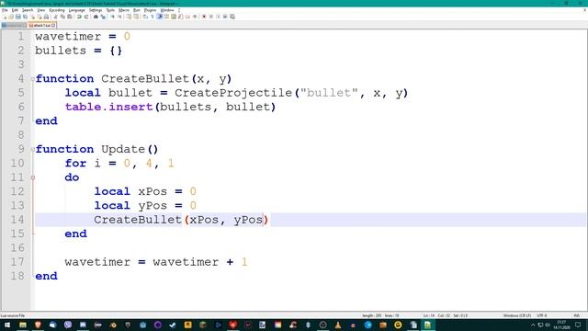Click 'table.insert' on line 6
Screen dimensions: 588x331
109,107
